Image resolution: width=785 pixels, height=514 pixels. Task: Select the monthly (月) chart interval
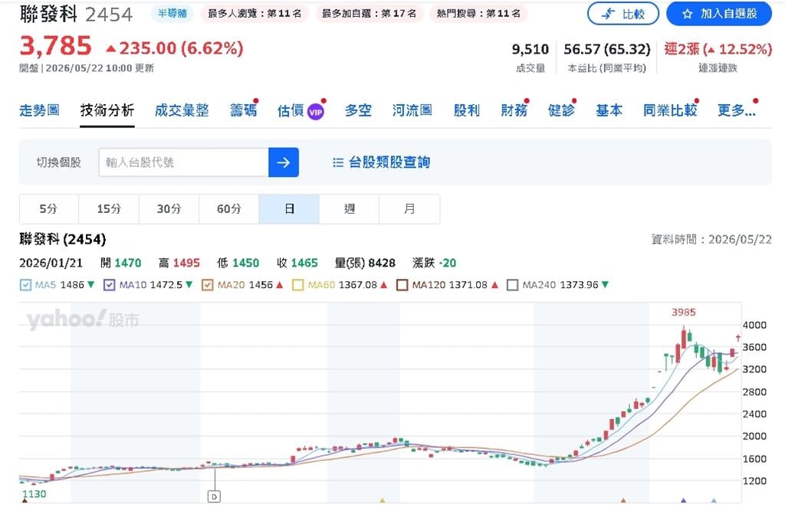pos(409,208)
